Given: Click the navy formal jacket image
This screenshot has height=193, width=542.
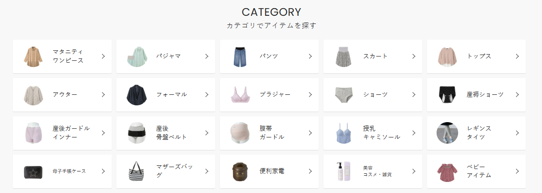Looking at the screenshot, I should coord(137,95).
